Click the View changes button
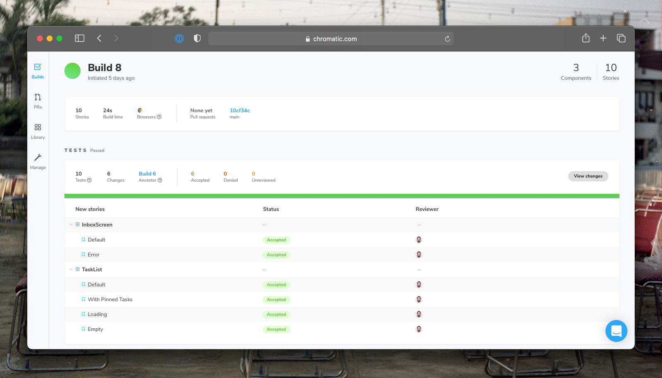 point(588,176)
